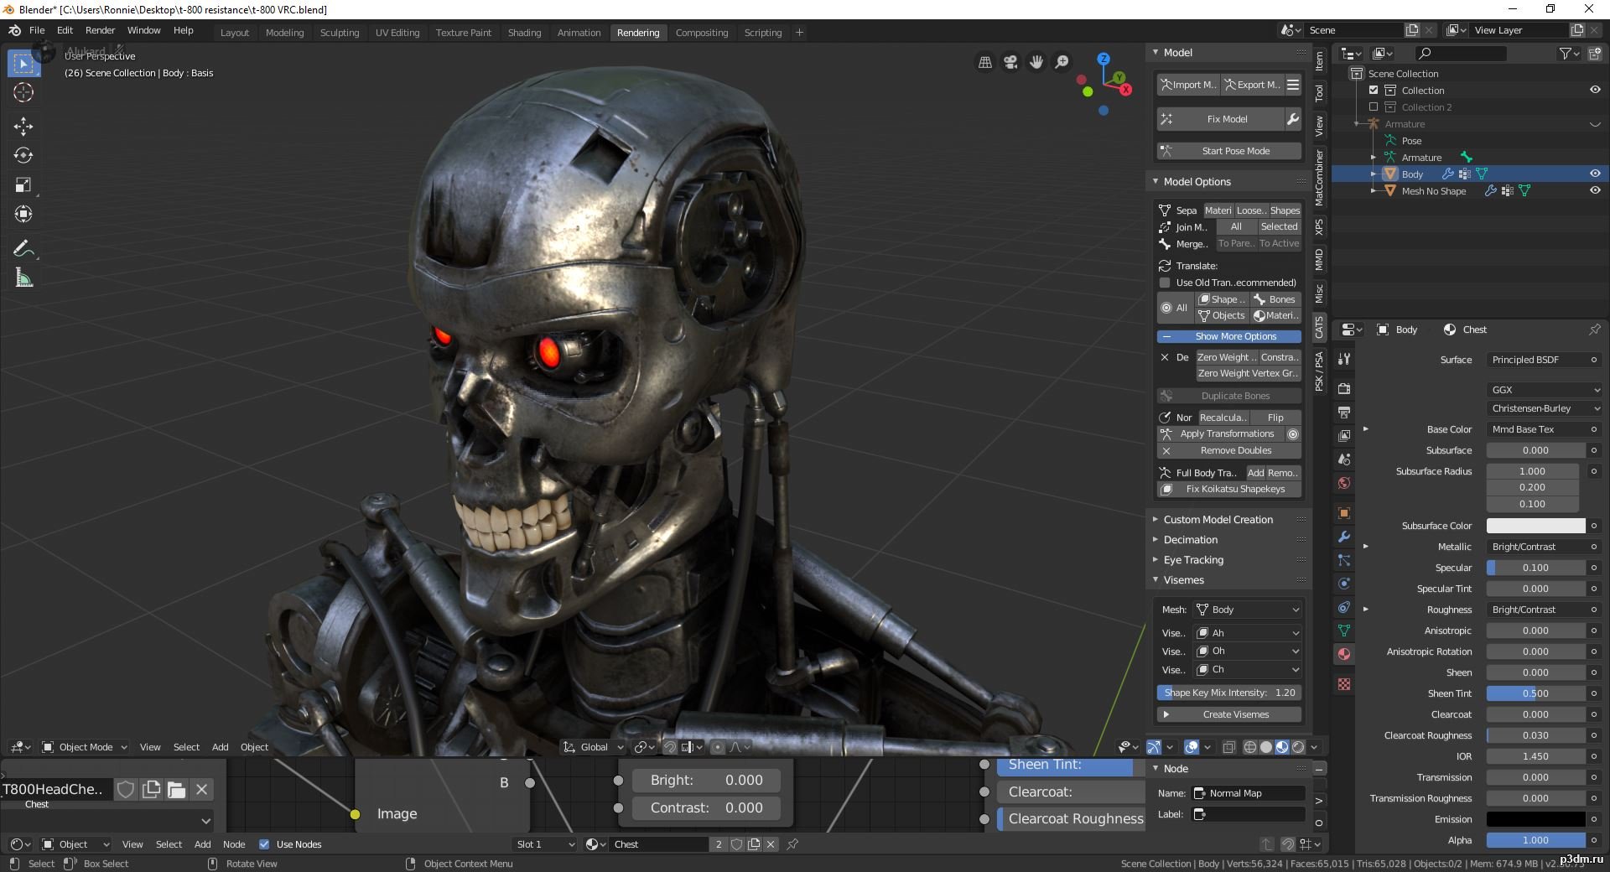Open the Object Data properties tab
Viewport: 1610px width, 872px height.
point(1344,631)
